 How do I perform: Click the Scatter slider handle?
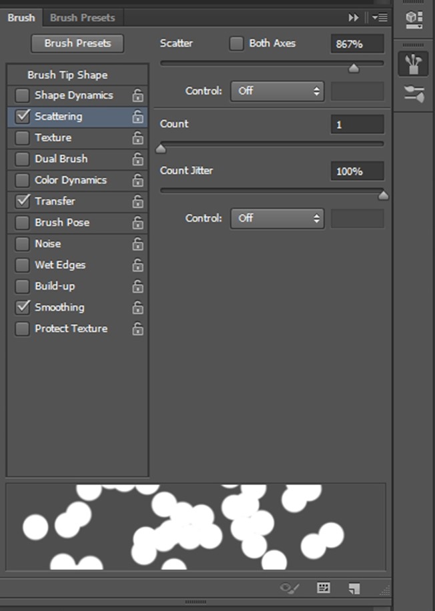click(354, 69)
